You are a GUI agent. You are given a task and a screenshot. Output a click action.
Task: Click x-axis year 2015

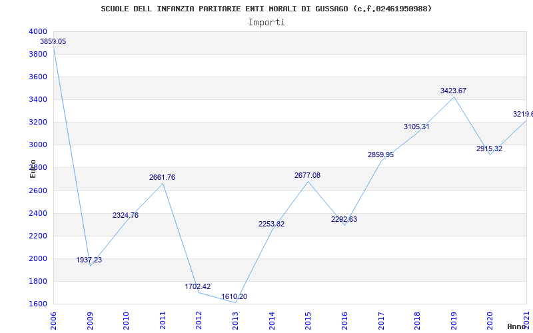[308, 320]
